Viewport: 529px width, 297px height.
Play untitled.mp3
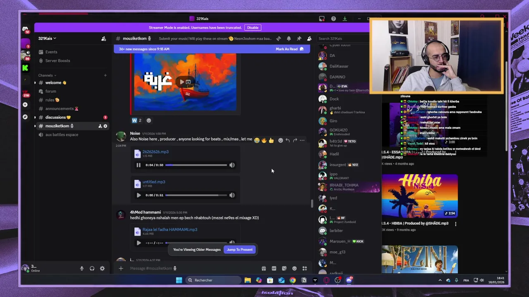click(x=138, y=195)
